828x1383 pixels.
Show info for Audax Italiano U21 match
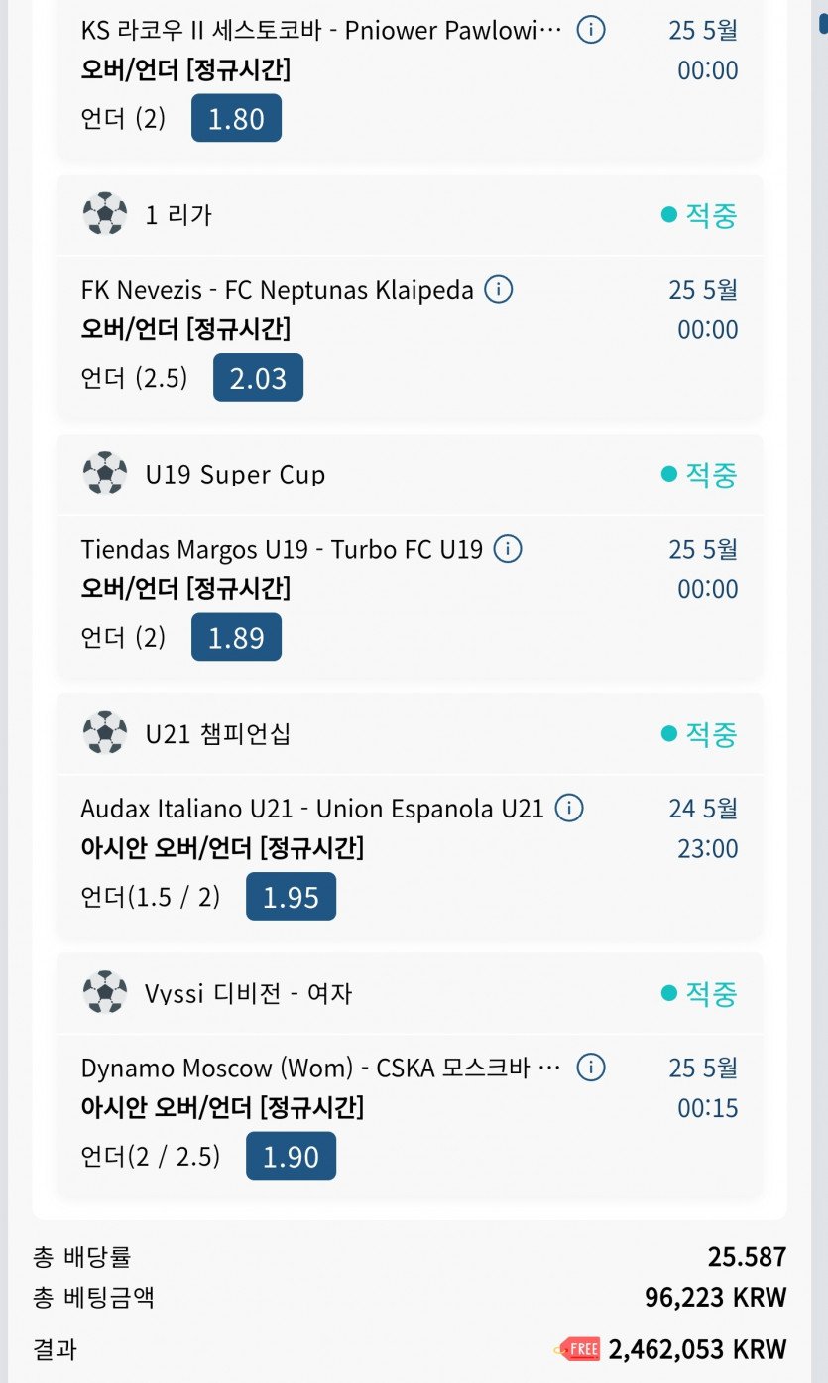point(569,809)
